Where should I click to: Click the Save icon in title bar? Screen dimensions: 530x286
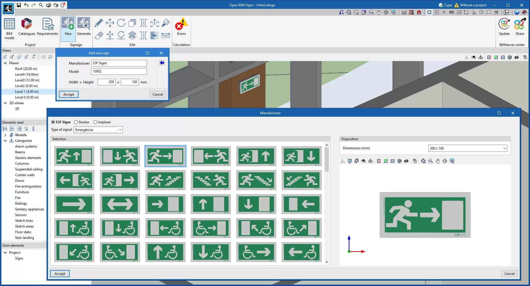19,5
